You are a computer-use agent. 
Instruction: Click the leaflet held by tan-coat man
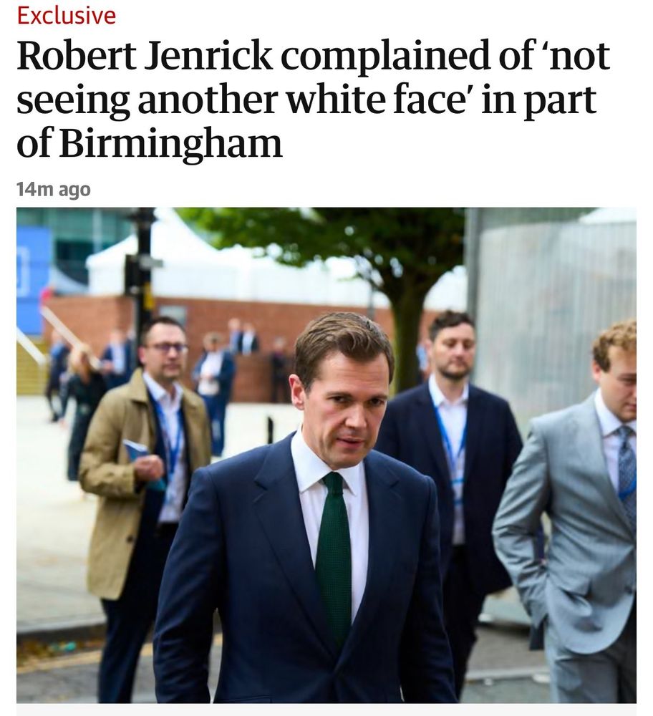coord(136,450)
